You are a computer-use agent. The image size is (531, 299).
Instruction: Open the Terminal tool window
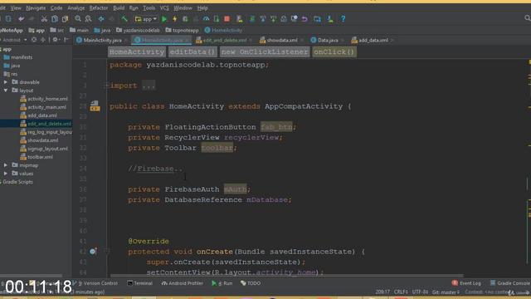pyautogui.click(x=140, y=283)
